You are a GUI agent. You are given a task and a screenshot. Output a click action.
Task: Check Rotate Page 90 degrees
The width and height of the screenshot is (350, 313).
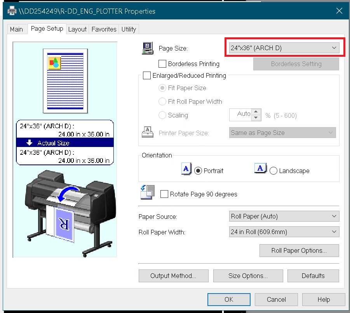point(164,194)
